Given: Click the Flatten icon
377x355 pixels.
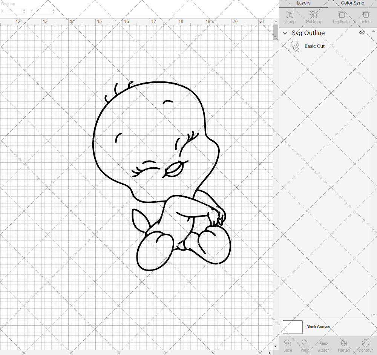Looking at the screenshot, I should [344, 345].
